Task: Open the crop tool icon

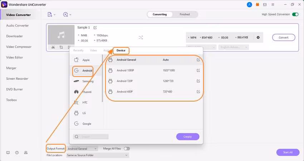Action: pos(61,47)
